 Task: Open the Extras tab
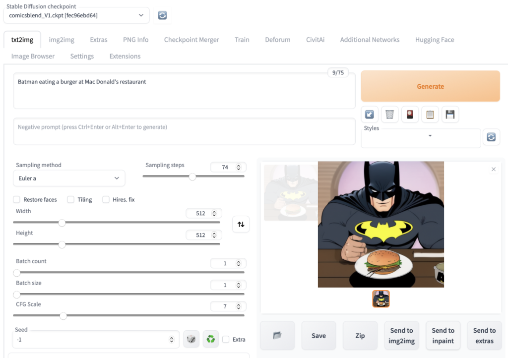point(99,40)
